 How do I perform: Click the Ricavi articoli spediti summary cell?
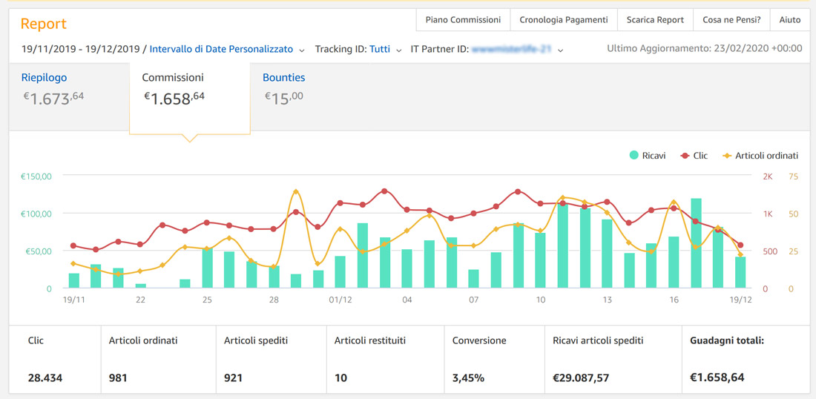pos(612,359)
